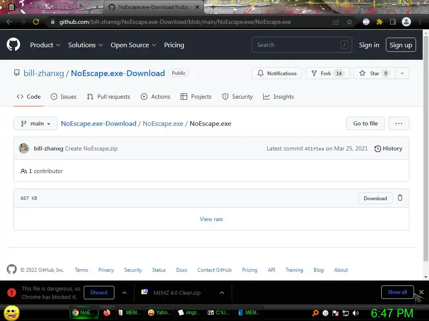The image size is (429, 321).
Task: Open the Actions tab
Action: 155,97
